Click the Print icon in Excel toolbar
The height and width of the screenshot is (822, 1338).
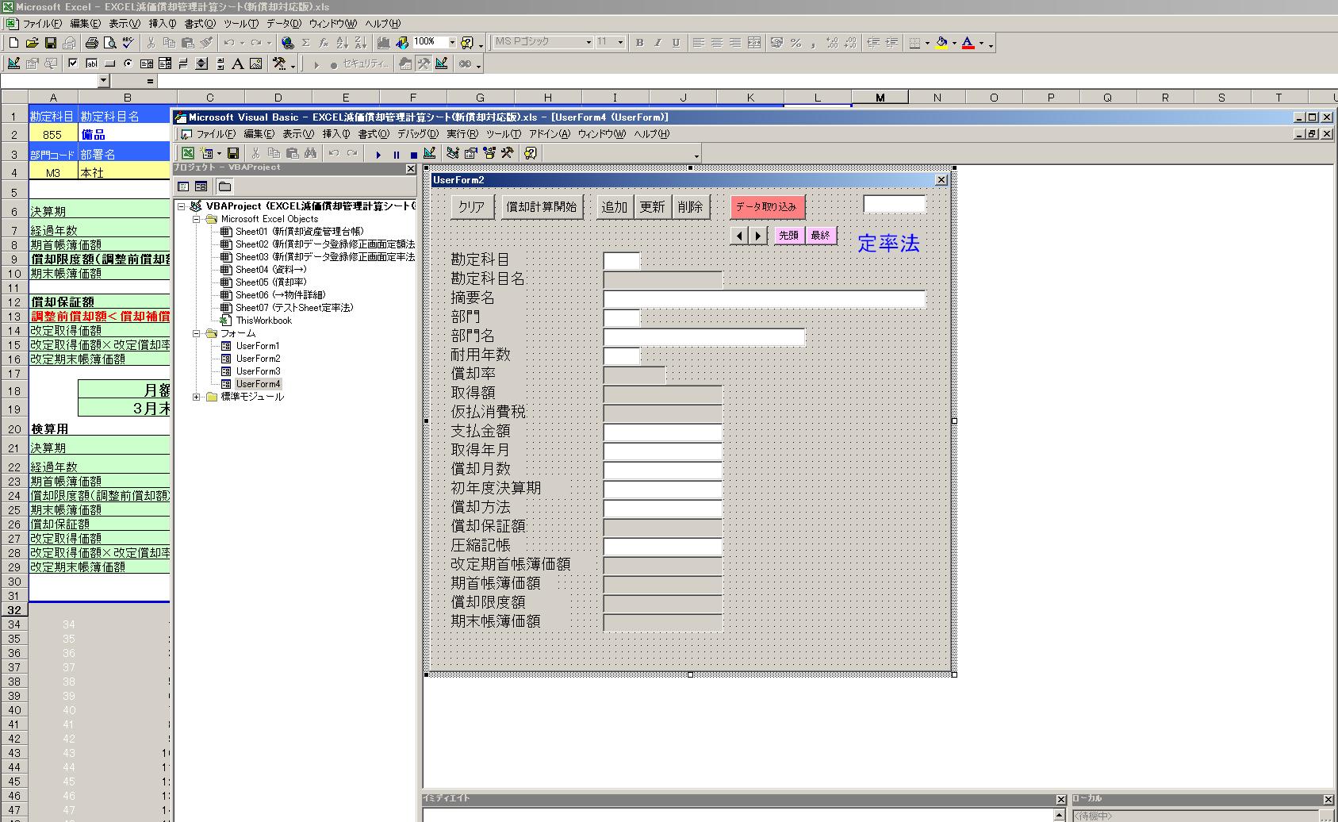[x=91, y=43]
